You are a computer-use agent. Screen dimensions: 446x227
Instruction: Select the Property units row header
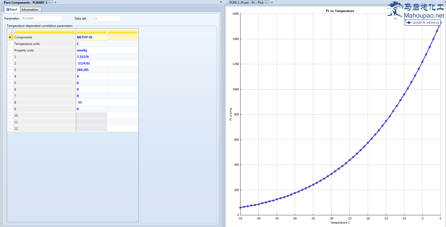pyautogui.click(x=10, y=50)
